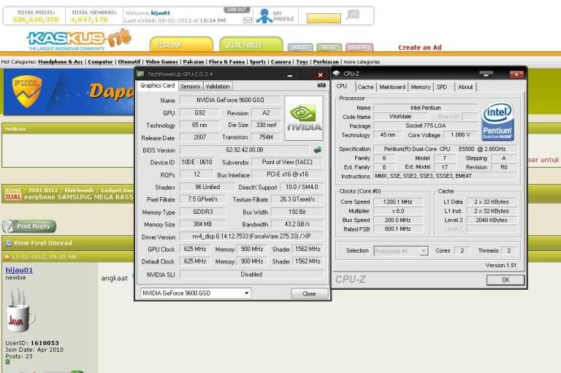Open Handphone & Acc category
This screenshot has height=373, width=561.
tap(61, 62)
